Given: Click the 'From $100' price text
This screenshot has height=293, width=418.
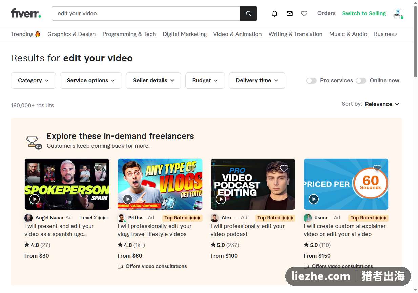Looking at the screenshot, I should click(x=224, y=256).
